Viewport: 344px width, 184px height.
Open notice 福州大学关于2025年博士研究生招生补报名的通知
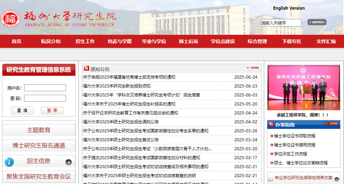click(129, 104)
